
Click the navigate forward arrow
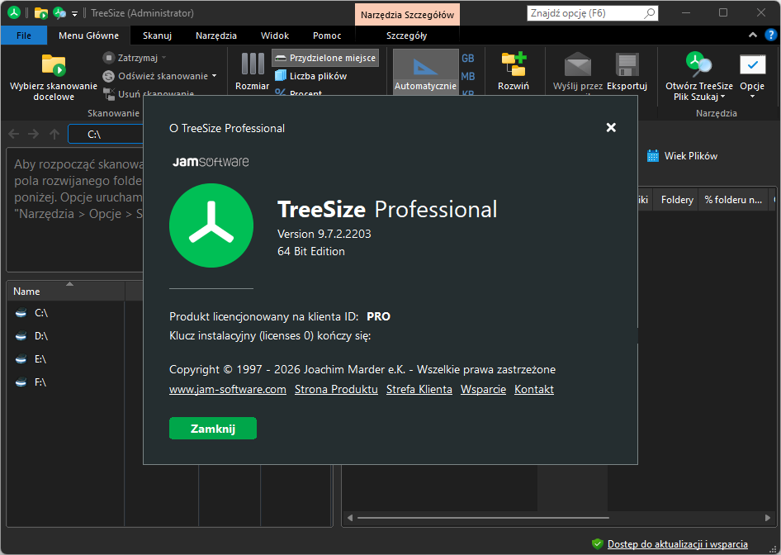[x=33, y=134]
